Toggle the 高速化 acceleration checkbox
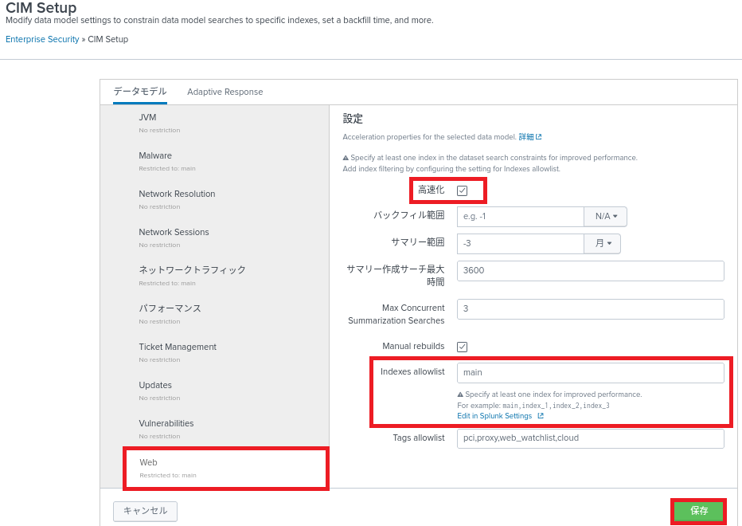 [462, 190]
